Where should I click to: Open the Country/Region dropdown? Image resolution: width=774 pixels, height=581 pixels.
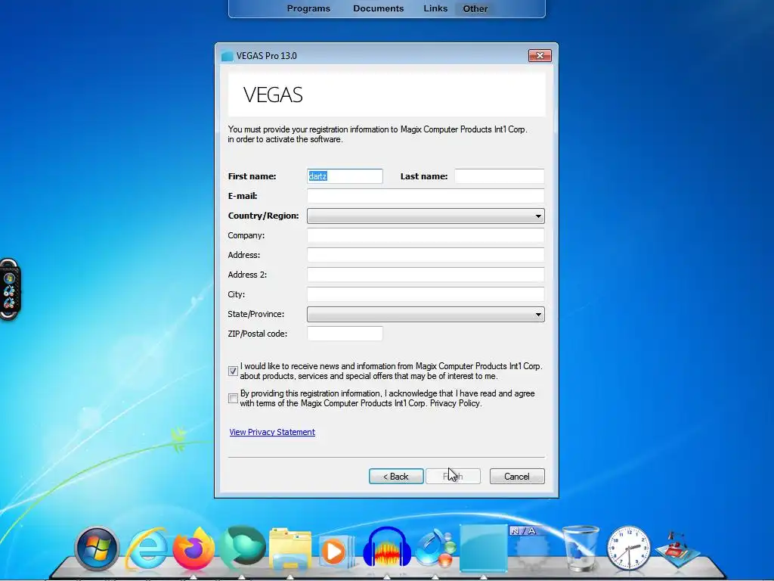426,216
